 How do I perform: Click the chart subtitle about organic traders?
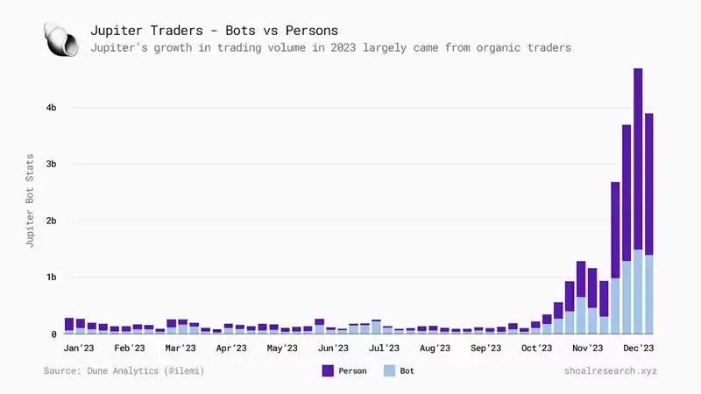point(331,47)
